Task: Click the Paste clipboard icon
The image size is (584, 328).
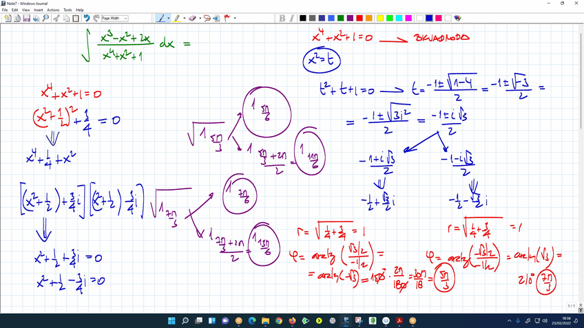Action: coord(76,18)
